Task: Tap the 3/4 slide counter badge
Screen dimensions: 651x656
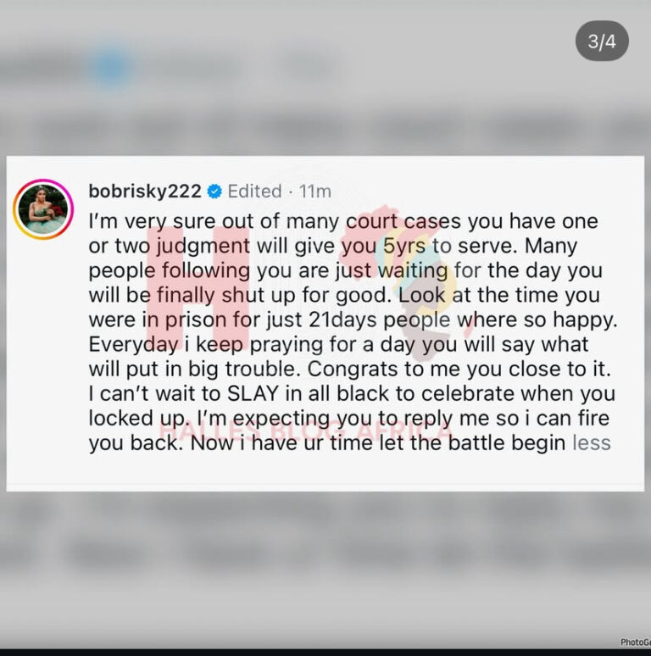Action: click(602, 41)
